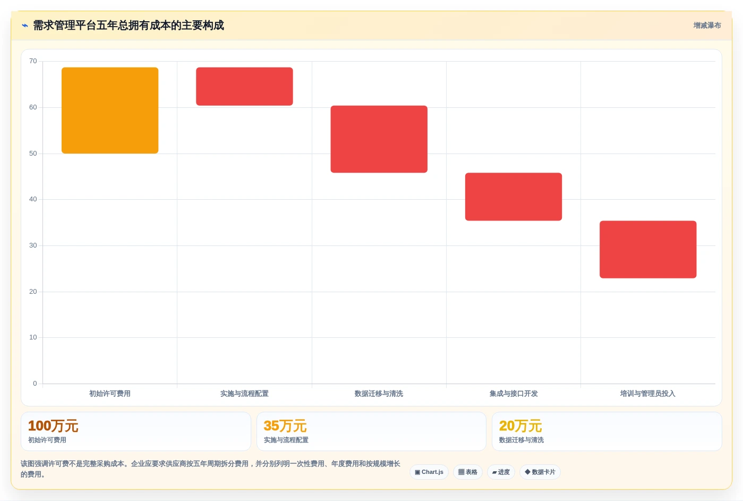Click the y-axis value 20
This screenshot has width=743, height=501.
pyautogui.click(x=33, y=292)
